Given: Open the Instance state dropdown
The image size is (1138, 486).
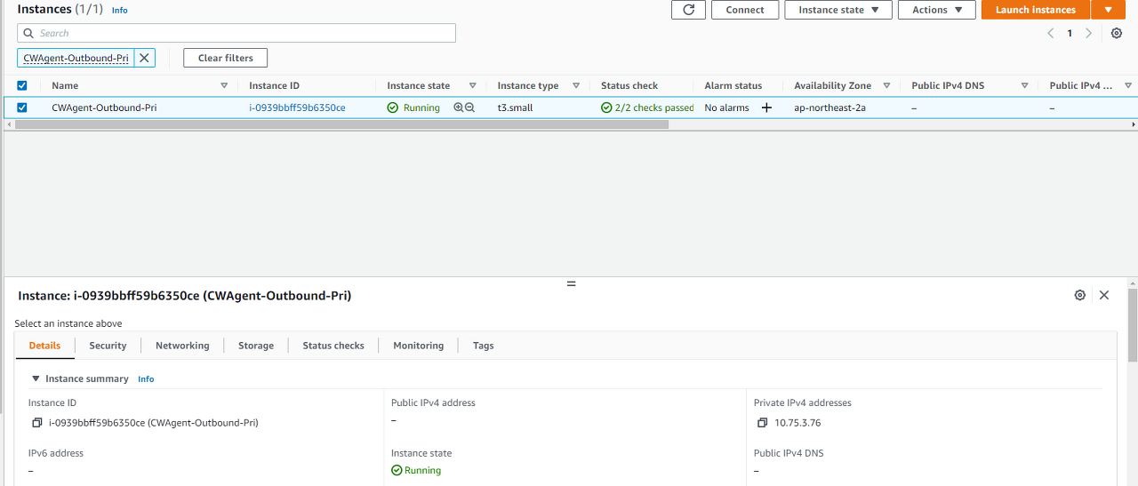Looking at the screenshot, I should pyautogui.click(x=838, y=10).
